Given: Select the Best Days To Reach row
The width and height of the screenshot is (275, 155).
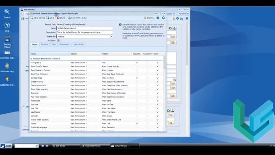Looking at the screenshot, I should 96,66.
